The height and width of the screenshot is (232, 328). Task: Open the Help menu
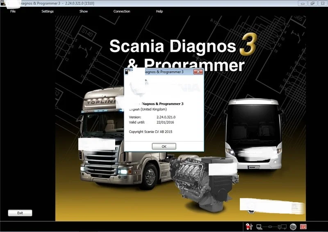click(159, 11)
